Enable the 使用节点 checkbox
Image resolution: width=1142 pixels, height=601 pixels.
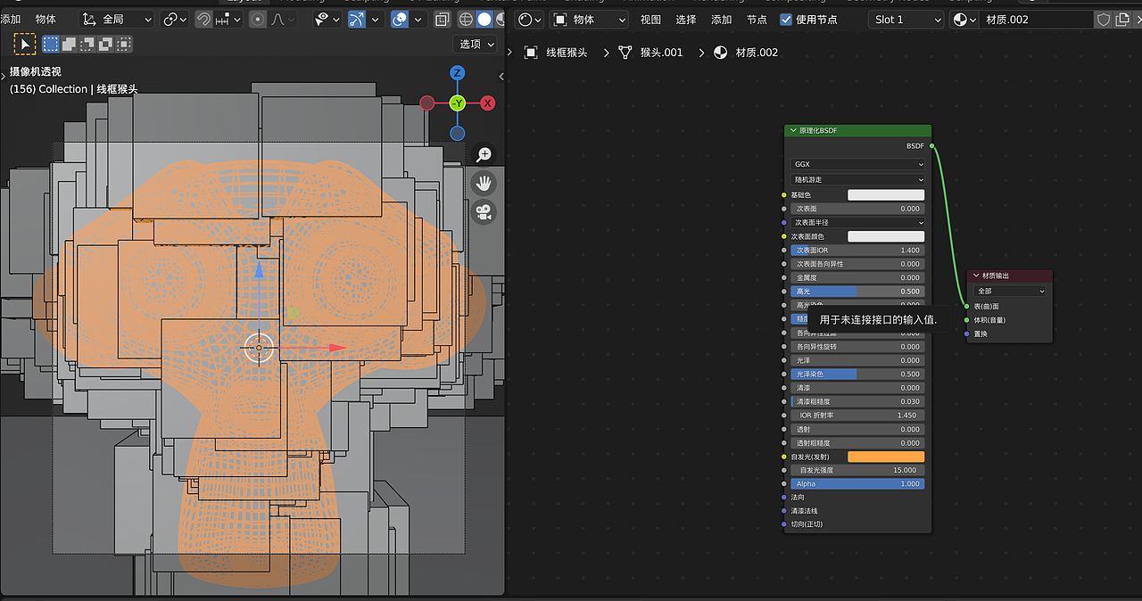tap(786, 19)
